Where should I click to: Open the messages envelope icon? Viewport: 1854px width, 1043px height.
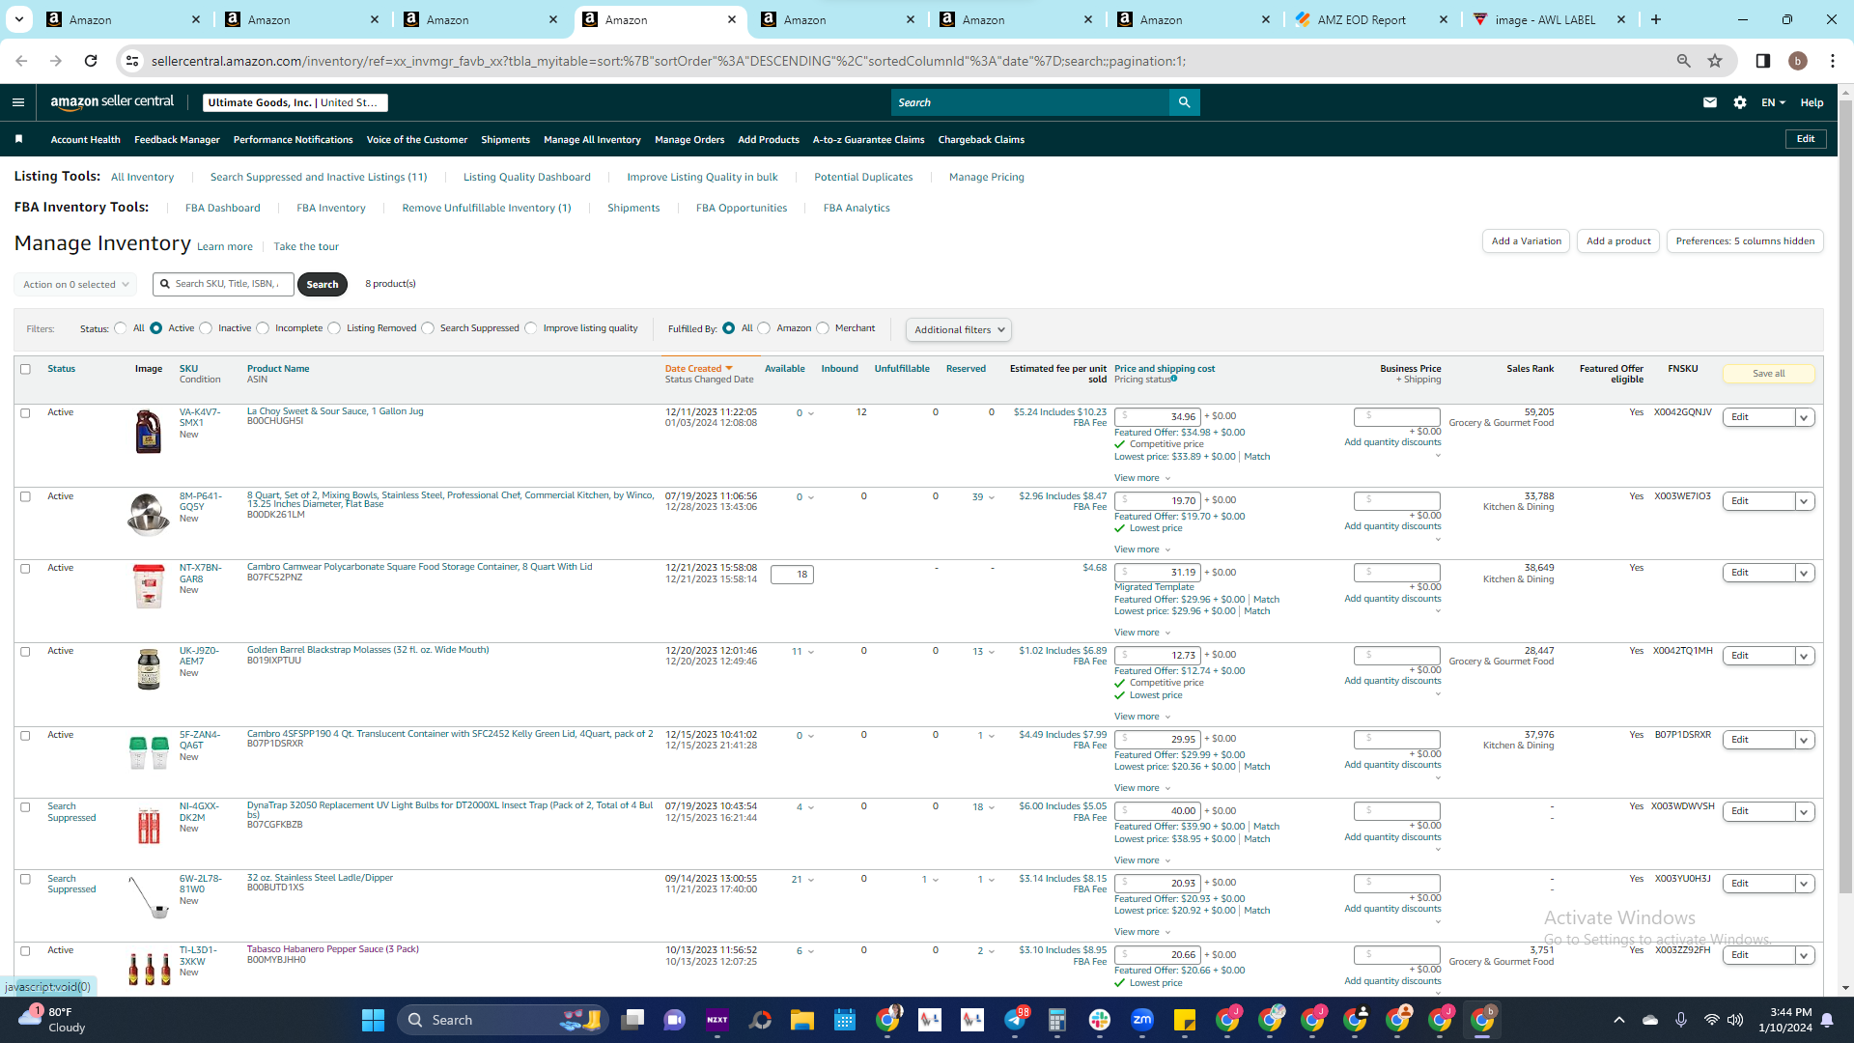pyautogui.click(x=1710, y=102)
